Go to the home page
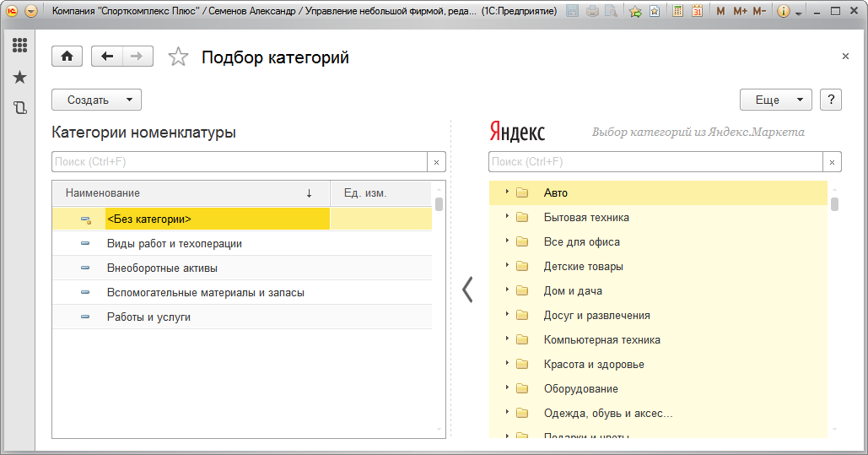The image size is (868, 455). coord(67,57)
